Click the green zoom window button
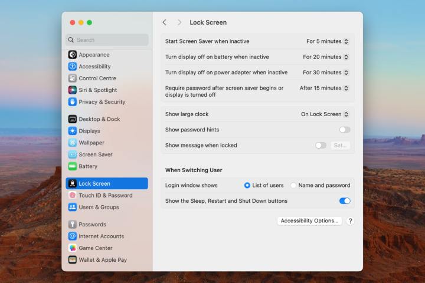This screenshot has height=283, width=425. [x=90, y=22]
